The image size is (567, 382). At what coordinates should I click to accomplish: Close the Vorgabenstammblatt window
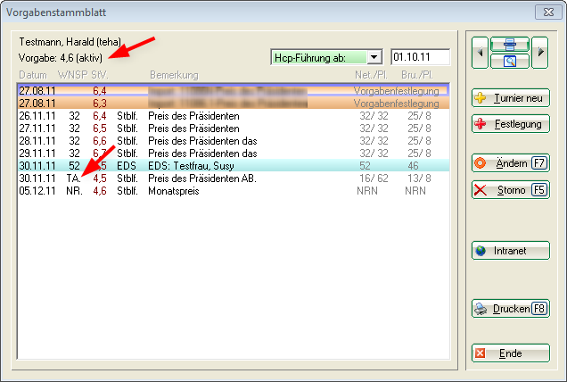(548, 12)
